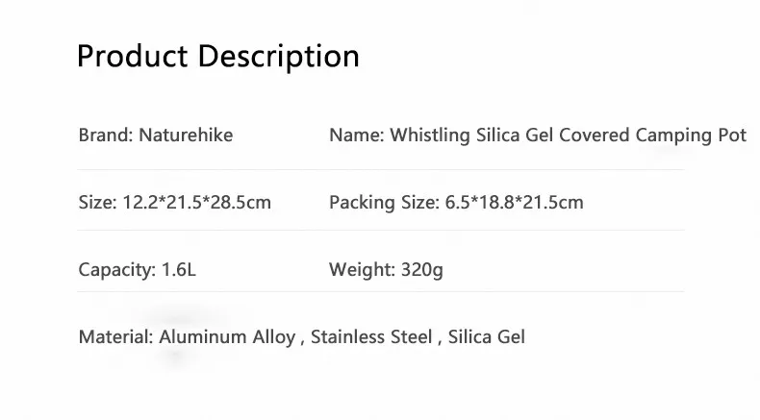Click the "Weight:" label
The image size is (760, 420).
[x=361, y=270]
